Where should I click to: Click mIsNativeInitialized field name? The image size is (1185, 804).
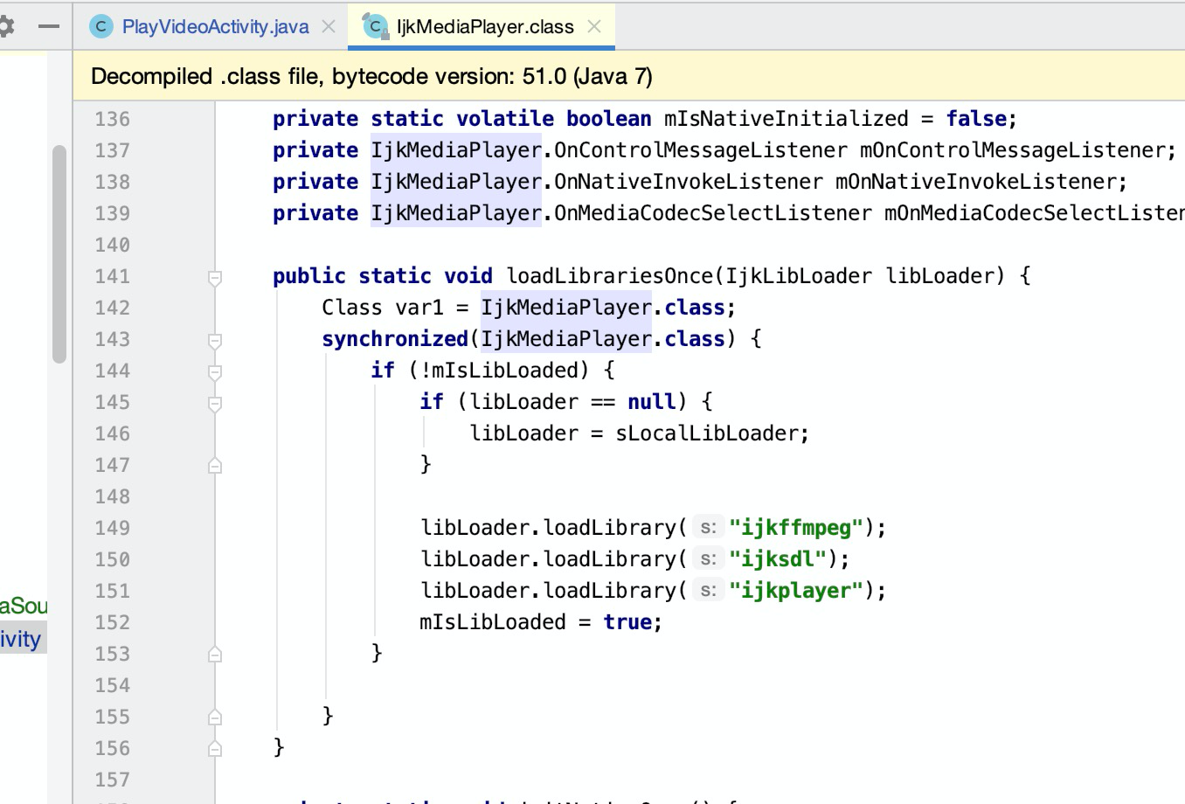[787, 119]
